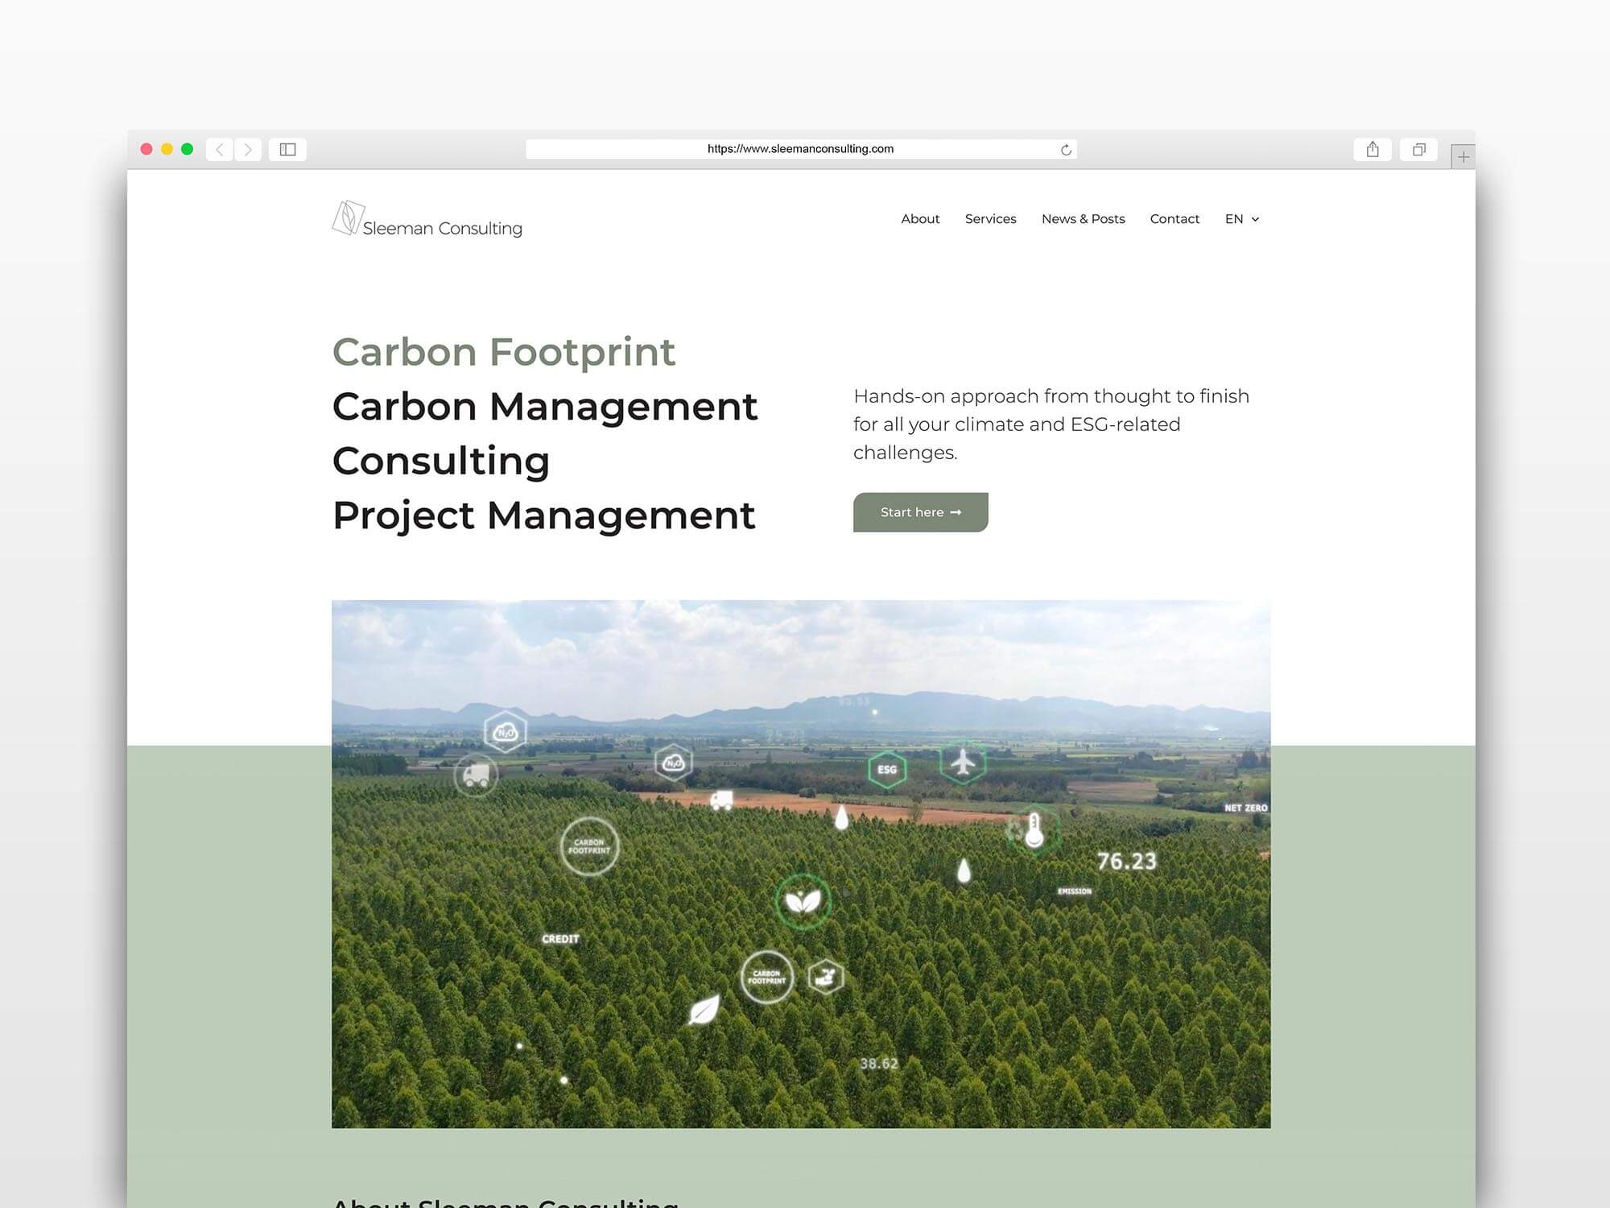The image size is (1610, 1208).
Task: Click the share icon in the browser toolbar
Action: pyautogui.click(x=1373, y=149)
